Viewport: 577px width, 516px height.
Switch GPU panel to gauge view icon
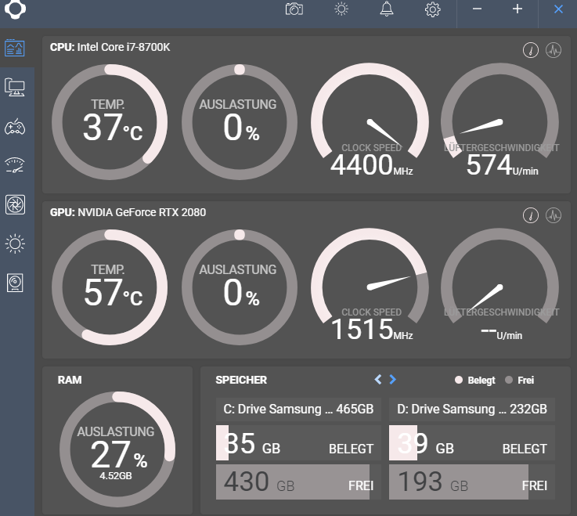[x=531, y=215]
